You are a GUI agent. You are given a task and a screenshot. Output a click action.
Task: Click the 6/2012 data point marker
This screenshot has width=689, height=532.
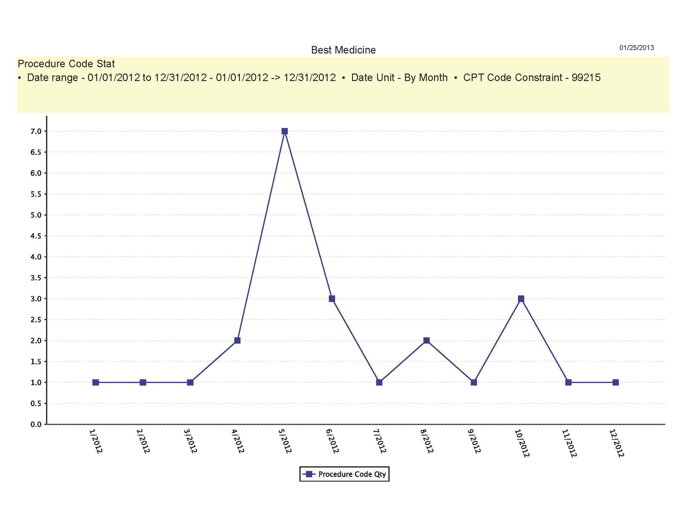pyautogui.click(x=332, y=299)
